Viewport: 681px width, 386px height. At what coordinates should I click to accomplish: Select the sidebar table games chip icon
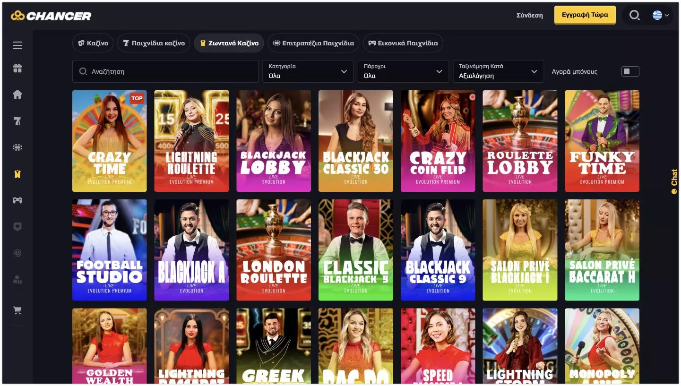click(17, 147)
